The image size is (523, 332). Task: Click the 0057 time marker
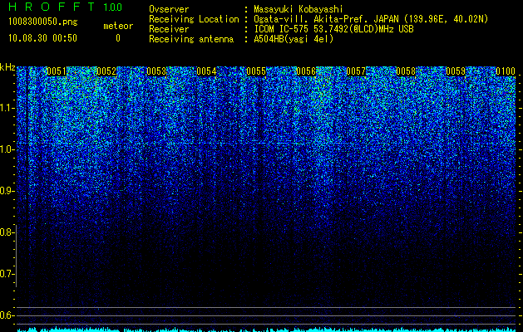(x=356, y=71)
